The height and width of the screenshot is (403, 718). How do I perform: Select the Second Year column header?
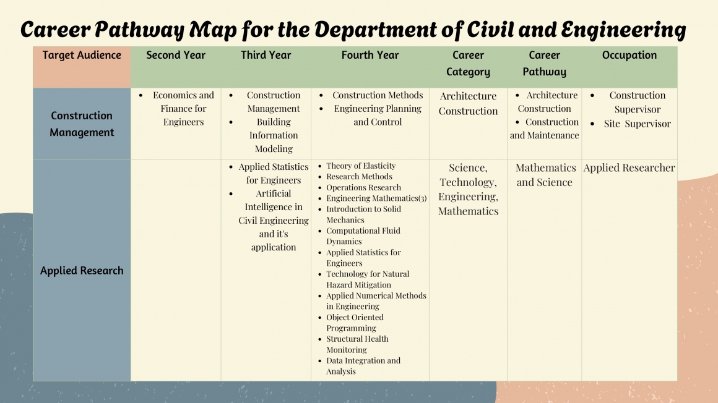click(x=175, y=55)
